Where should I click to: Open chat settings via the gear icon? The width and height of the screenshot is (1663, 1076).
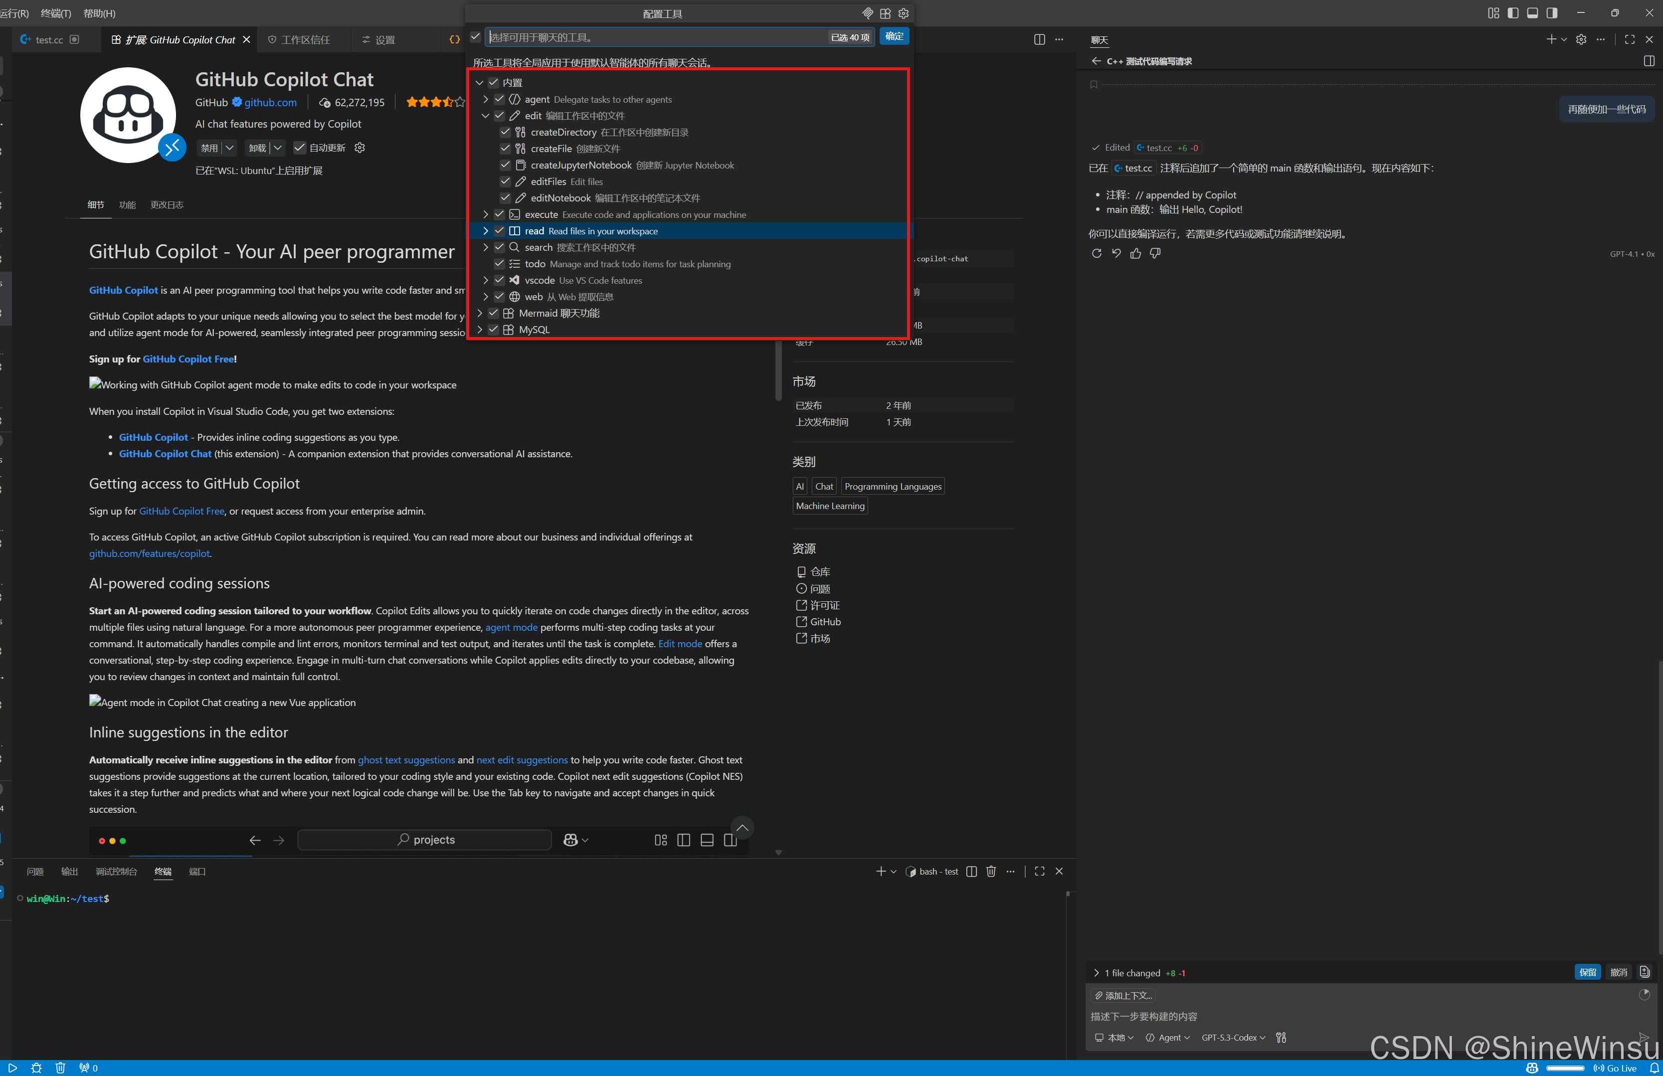point(1581,39)
